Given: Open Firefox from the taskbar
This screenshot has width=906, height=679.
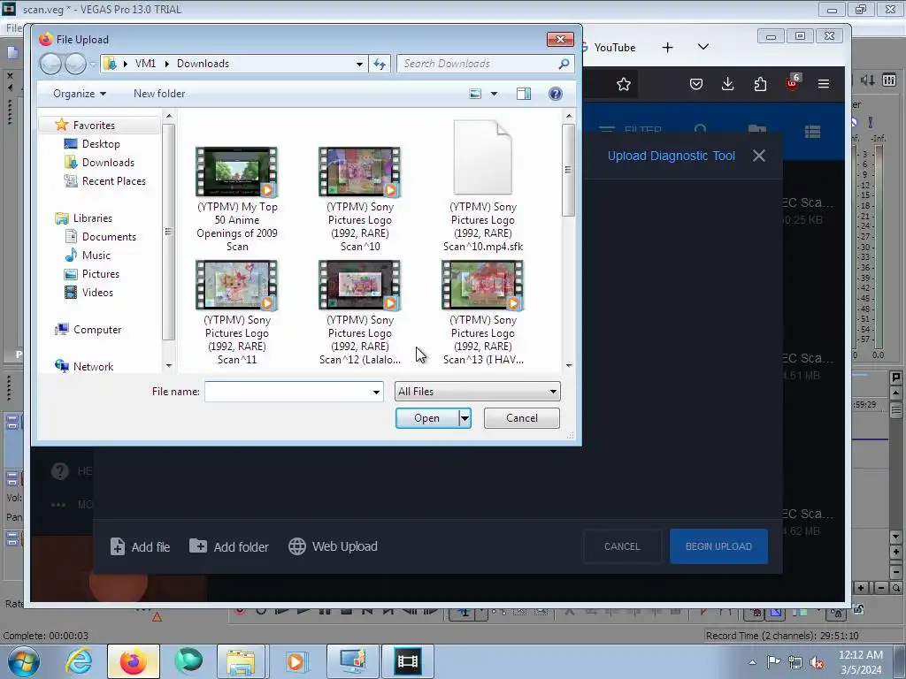Looking at the screenshot, I should pos(134,661).
